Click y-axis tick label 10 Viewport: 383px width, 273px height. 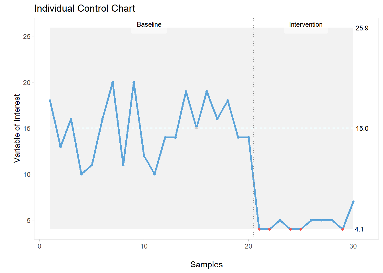[27, 174]
